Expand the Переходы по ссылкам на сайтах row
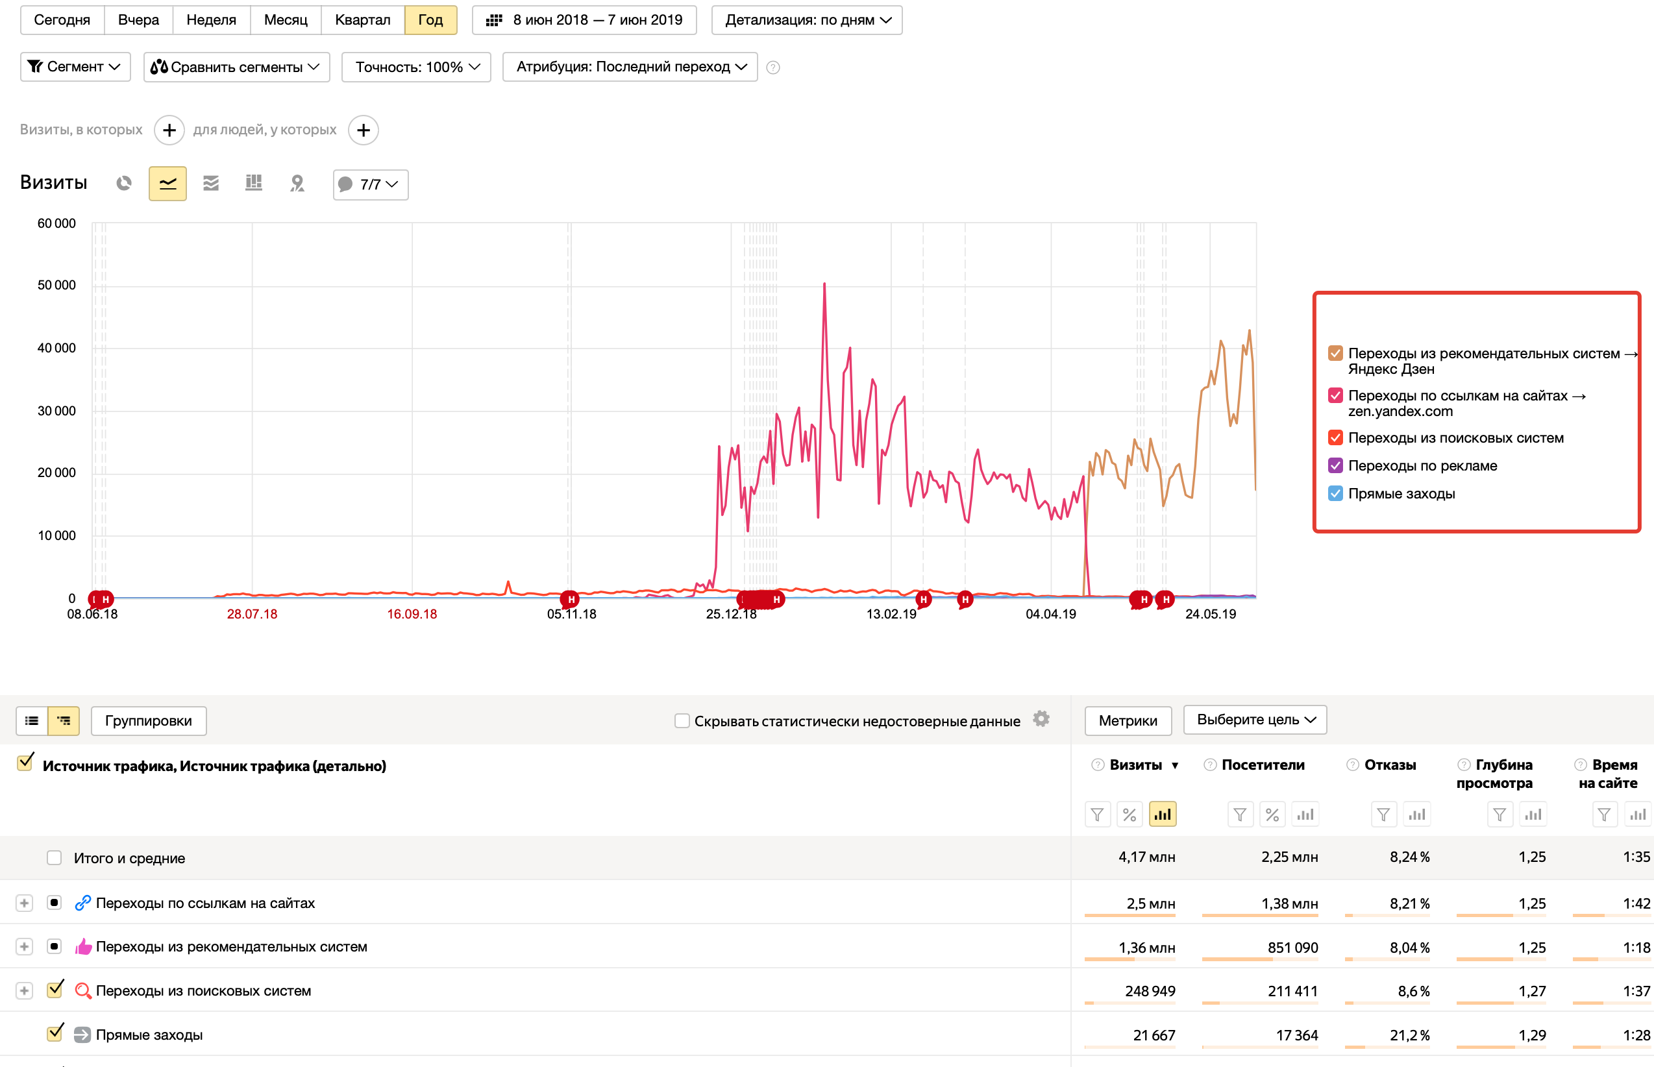 click(24, 903)
